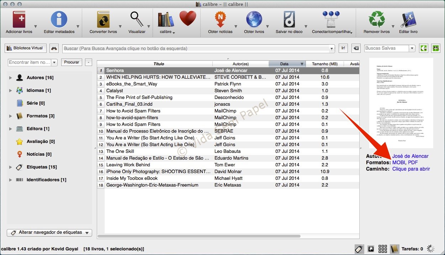Open the Buscas Salvas combo box
This screenshot has height=255, width=445.
coord(390,48)
